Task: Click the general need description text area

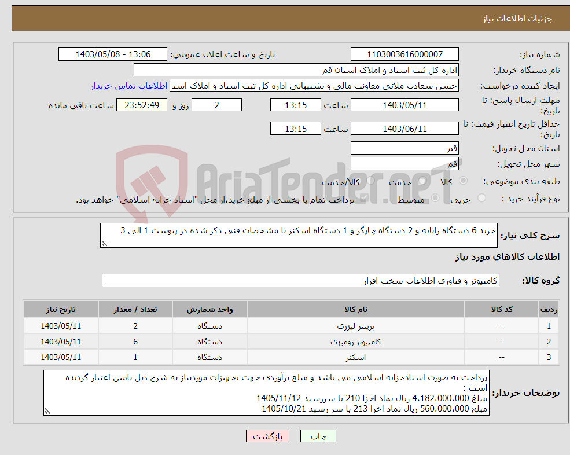Action: (x=299, y=236)
